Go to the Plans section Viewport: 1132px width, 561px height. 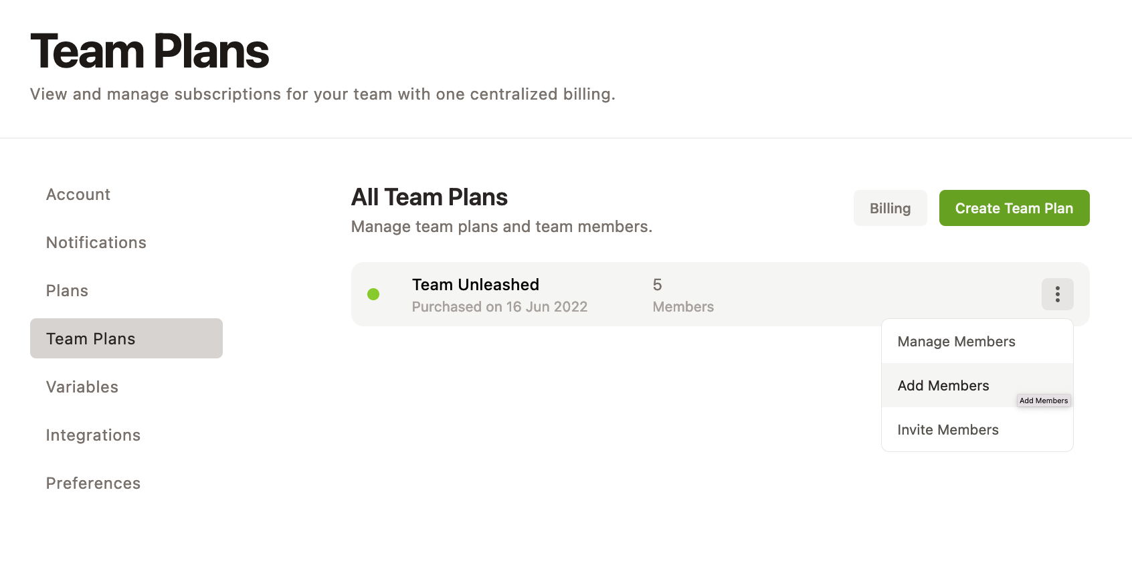[66, 290]
